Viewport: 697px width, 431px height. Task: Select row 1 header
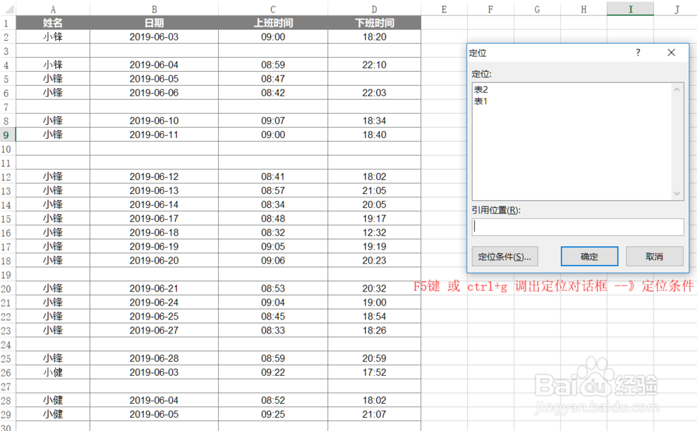7,23
